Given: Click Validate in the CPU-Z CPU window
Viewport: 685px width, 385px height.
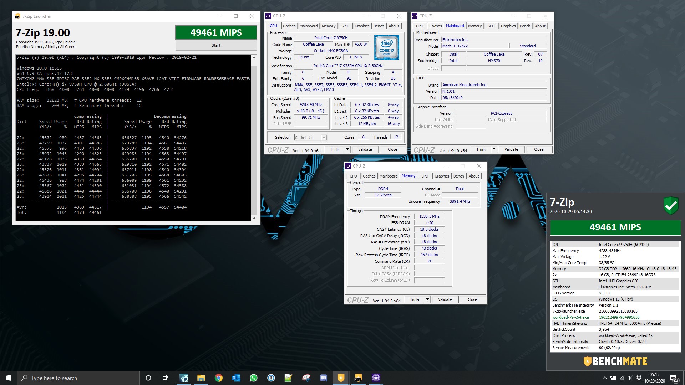Looking at the screenshot, I should pyautogui.click(x=365, y=149).
